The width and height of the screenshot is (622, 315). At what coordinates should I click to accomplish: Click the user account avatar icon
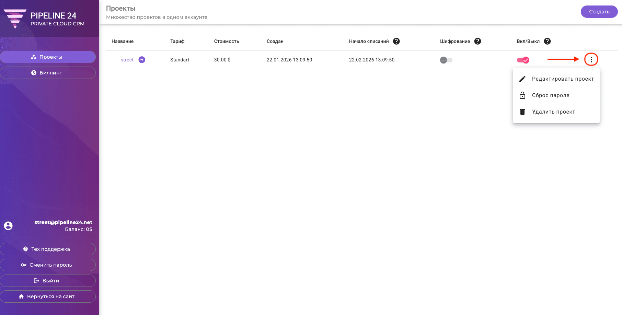click(8, 226)
